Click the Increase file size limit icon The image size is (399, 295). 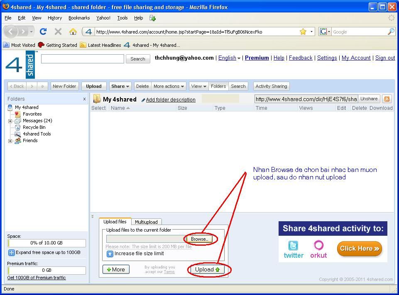(x=110, y=254)
